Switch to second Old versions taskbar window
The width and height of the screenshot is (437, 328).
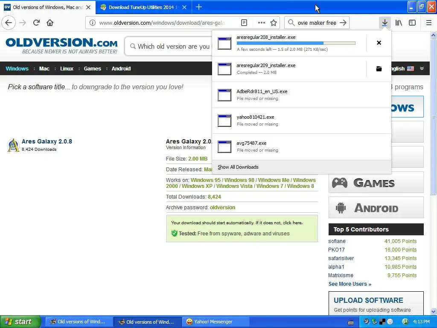pos(147,322)
